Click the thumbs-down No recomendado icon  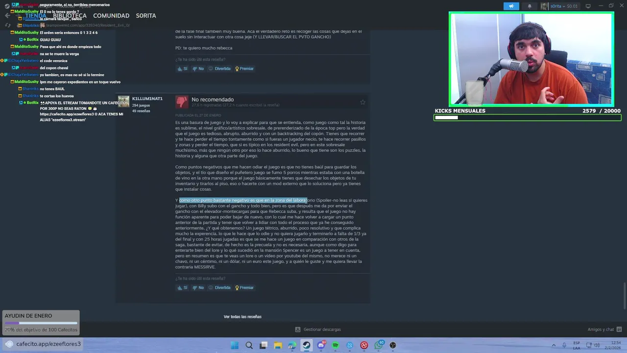182,101
